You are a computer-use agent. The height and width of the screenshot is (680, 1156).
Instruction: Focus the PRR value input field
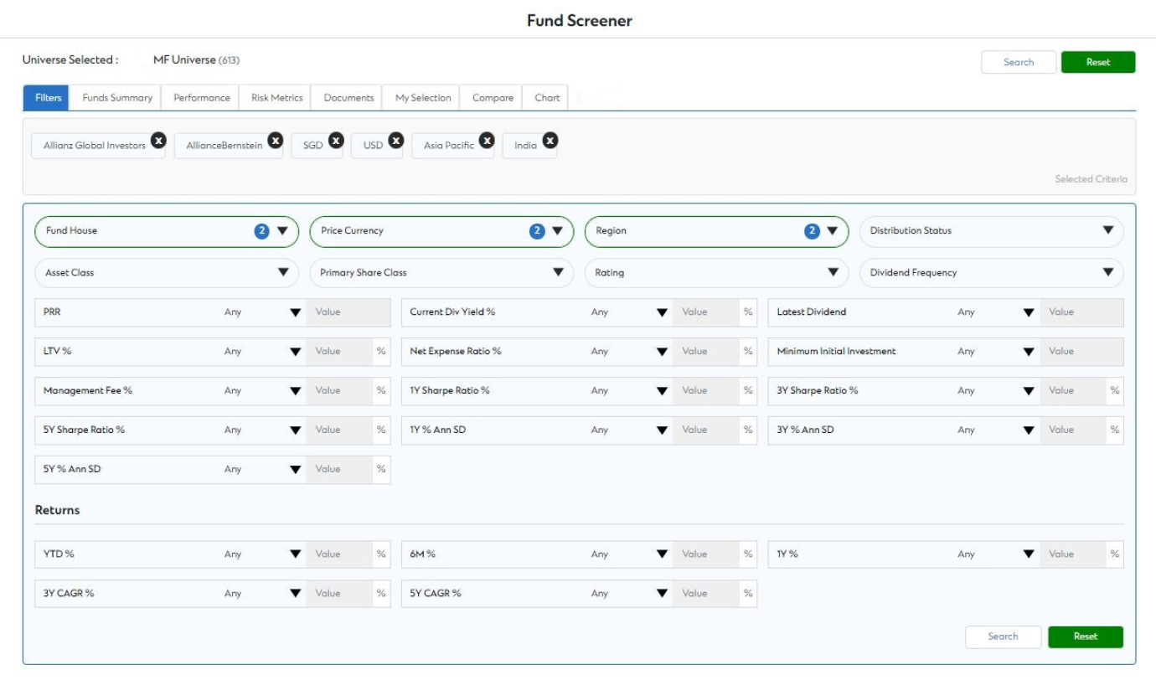[348, 312]
